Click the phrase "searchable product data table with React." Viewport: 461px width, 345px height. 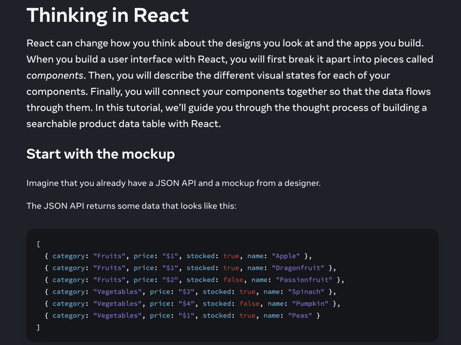click(x=123, y=124)
